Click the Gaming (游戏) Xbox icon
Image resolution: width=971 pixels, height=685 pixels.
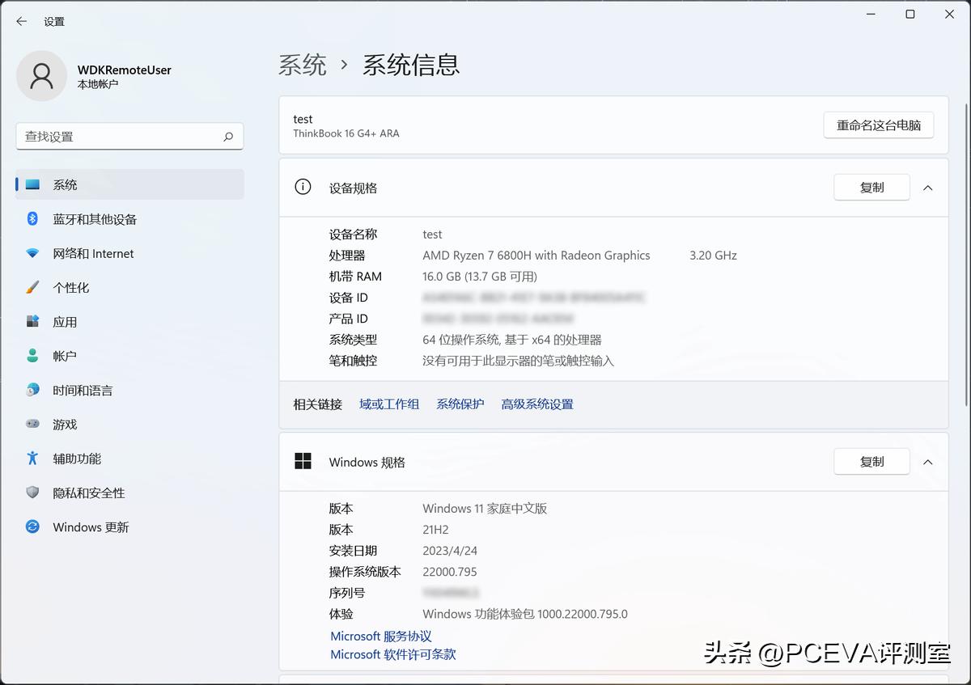click(x=31, y=424)
